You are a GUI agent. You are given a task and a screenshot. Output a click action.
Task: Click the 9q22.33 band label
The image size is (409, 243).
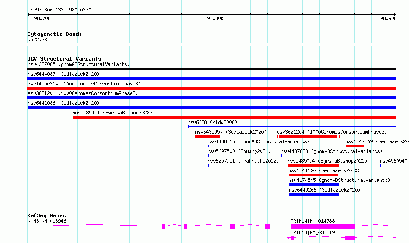click(37, 40)
